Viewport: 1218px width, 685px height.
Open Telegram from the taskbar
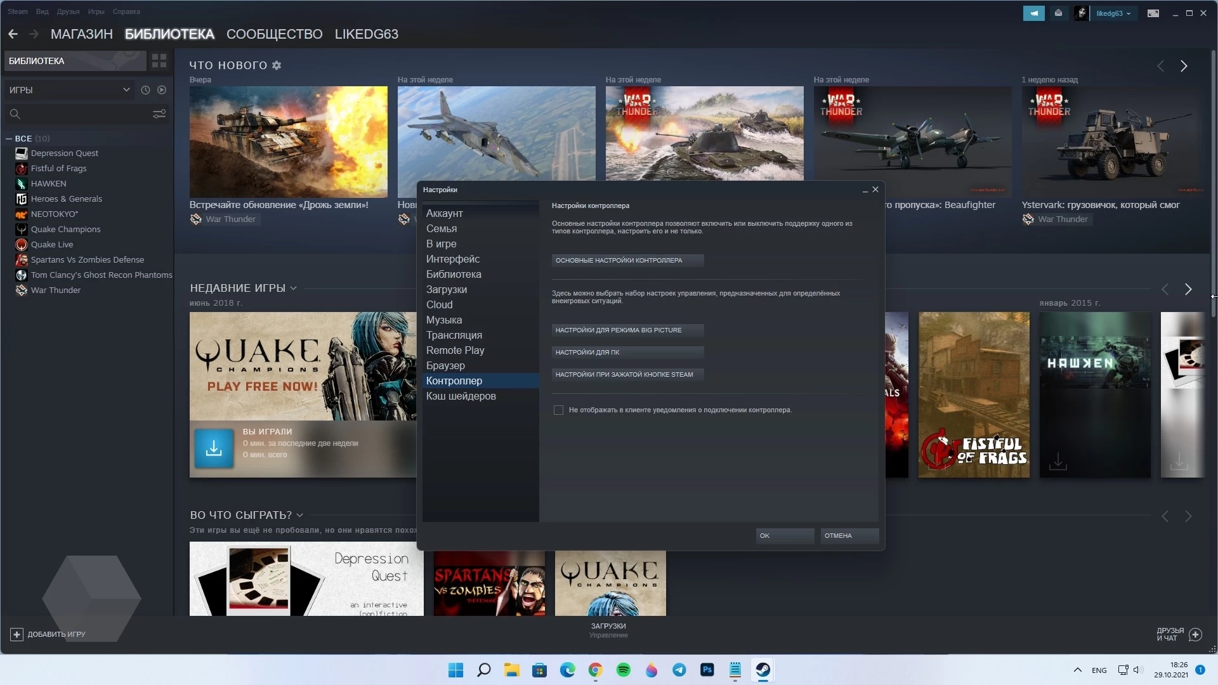[x=679, y=670]
